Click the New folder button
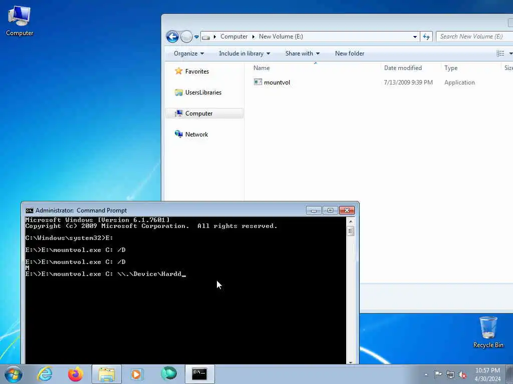 pos(349,53)
